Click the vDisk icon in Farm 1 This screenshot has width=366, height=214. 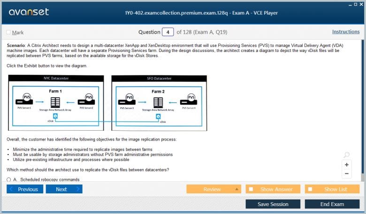pos(55,116)
